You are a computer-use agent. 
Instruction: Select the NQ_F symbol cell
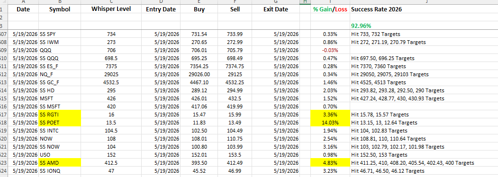(x=60, y=74)
